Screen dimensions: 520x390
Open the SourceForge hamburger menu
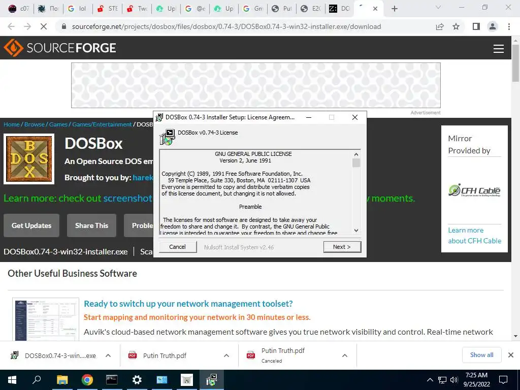[x=499, y=48]
